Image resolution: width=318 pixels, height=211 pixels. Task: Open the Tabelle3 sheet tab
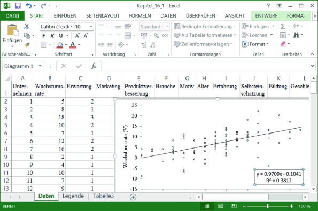[x=104, y=196]
